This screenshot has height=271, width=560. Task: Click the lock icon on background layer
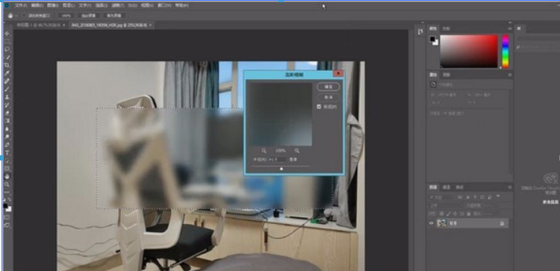[x=502, y=223]
